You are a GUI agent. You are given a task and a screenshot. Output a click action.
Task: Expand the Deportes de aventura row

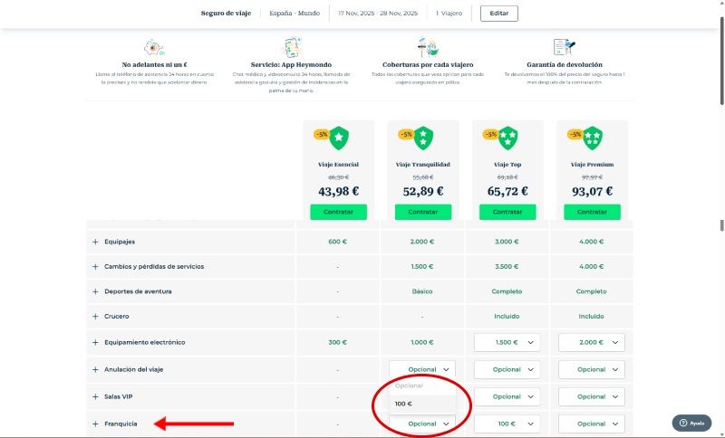point(95,291)
